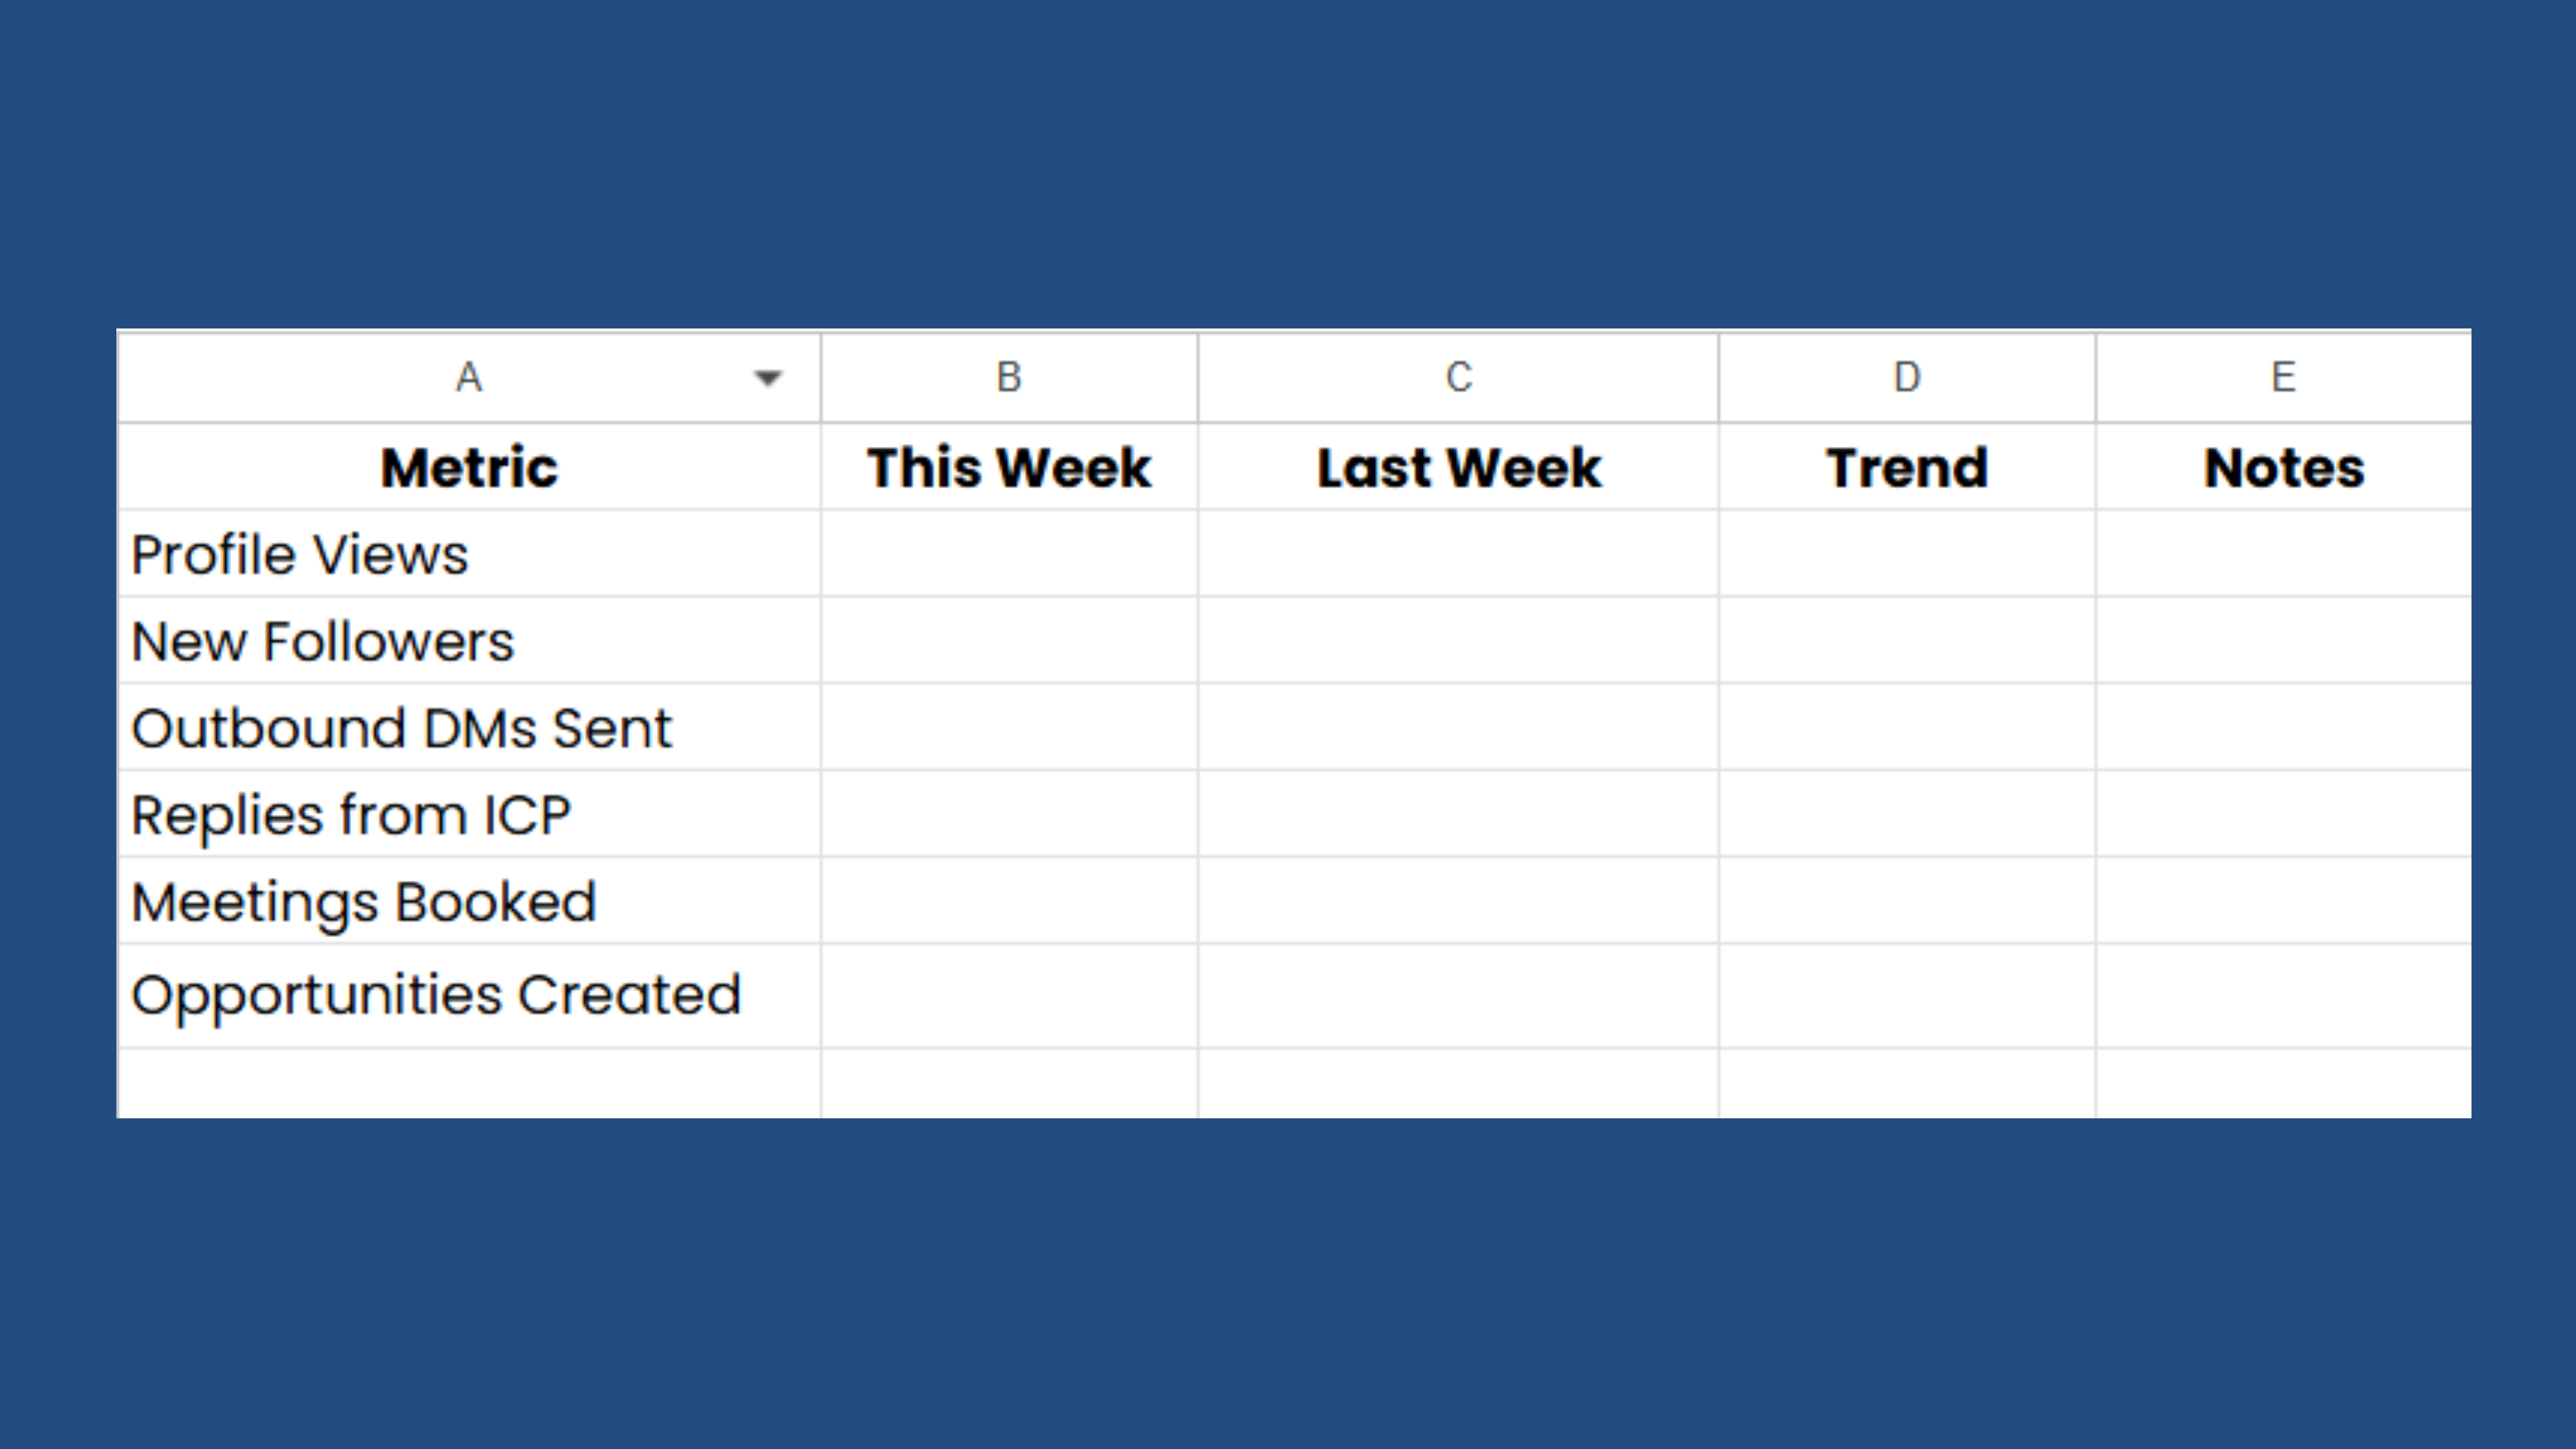Select the New Followers cell
Image resolution: width=2576 pixels, height=1449 pixels.
pos(469,641)
